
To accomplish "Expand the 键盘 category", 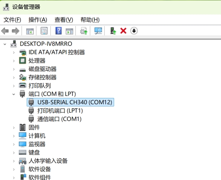I will point(14,153).
